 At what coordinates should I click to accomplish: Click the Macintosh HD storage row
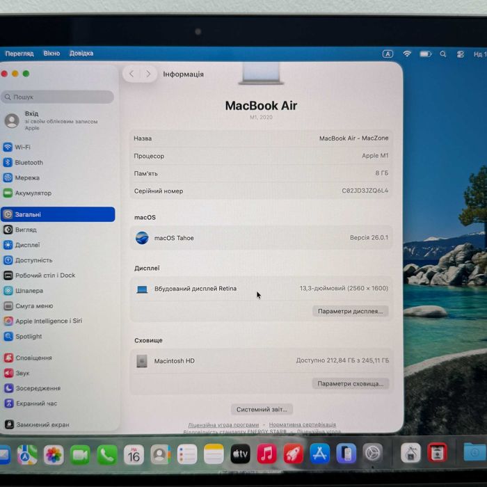pyautogui.click(x=261, y=360)
